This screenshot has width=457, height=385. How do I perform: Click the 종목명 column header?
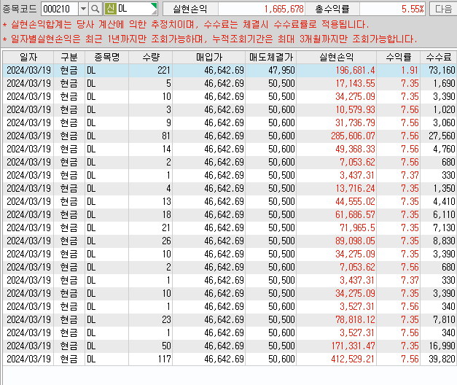click(106, 57)
